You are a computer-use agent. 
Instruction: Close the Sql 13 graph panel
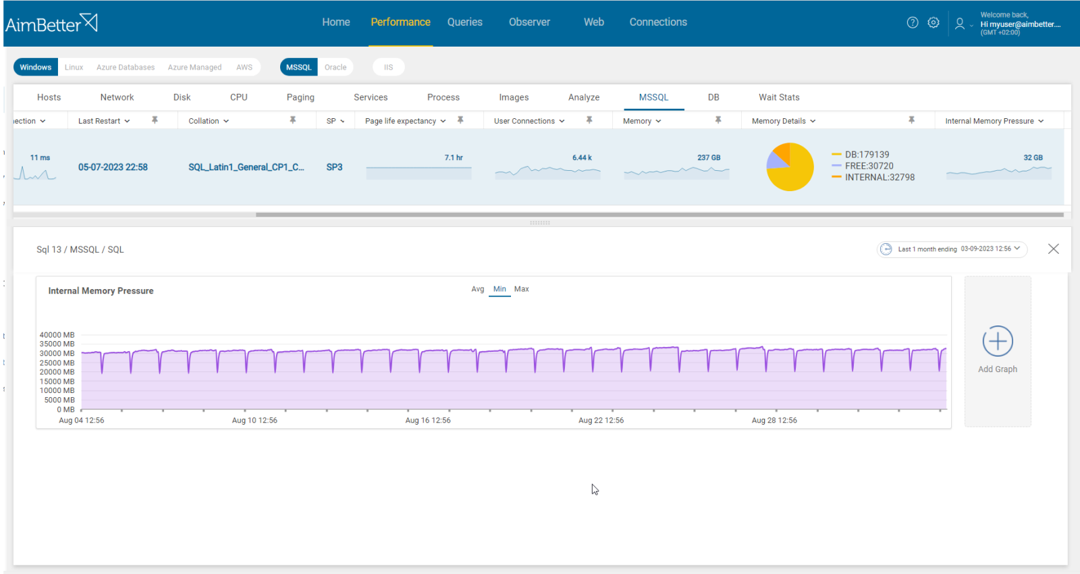tap(1053, 249)
